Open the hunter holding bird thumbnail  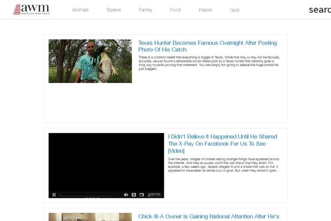[x=90, y=61]
